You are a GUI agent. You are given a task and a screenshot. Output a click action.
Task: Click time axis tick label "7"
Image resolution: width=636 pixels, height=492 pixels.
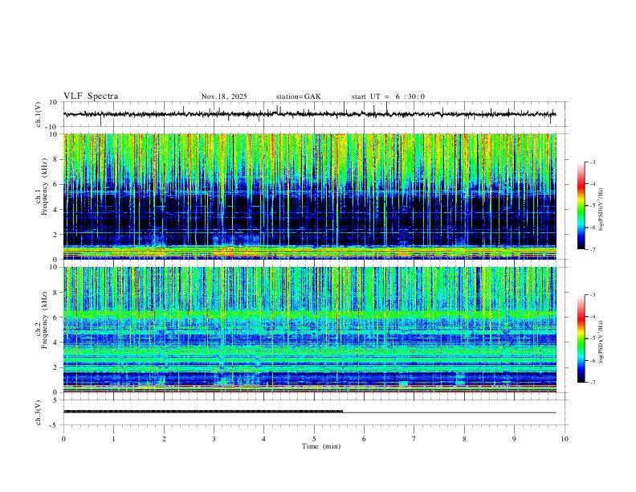414,439
